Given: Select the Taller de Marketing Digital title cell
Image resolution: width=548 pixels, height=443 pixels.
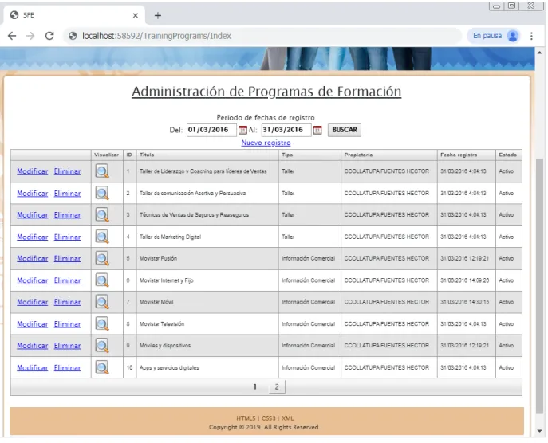Looking at the screenshot, I should [x=207, y=237].
